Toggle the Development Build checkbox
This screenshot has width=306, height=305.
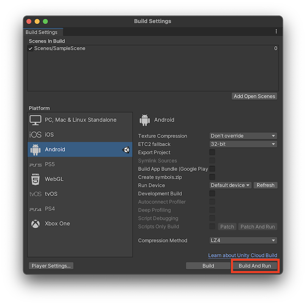click(x=212, y=193)
